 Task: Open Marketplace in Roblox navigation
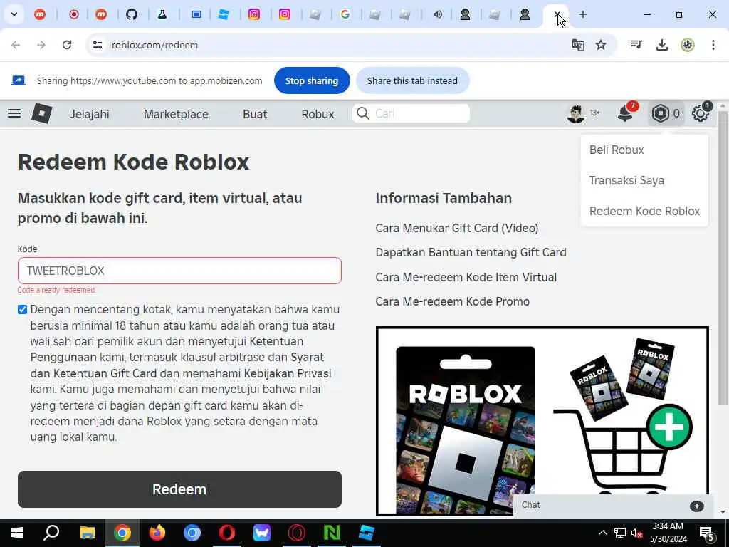tap(177, 114)
